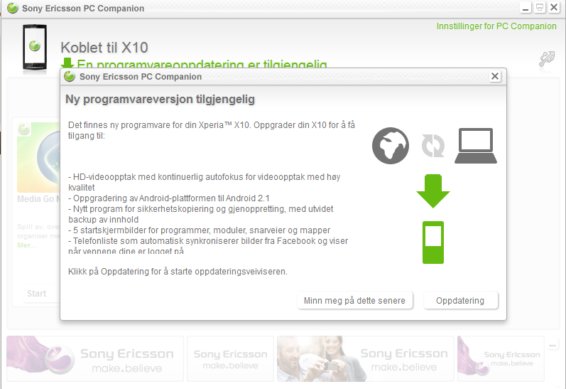This screenshot has height=389, width=566.
Task: Open the Media Go thumbnail
Action: 38,157
